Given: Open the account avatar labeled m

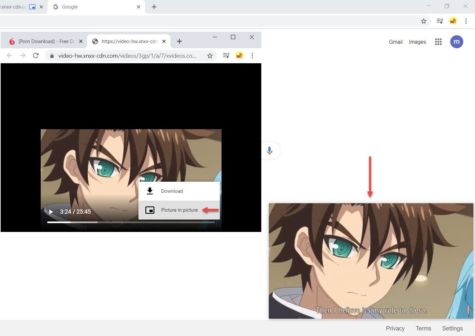Looking at the screenshot, I should tap(456, 42).
